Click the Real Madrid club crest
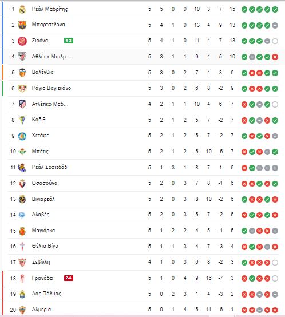 (22, 9)
